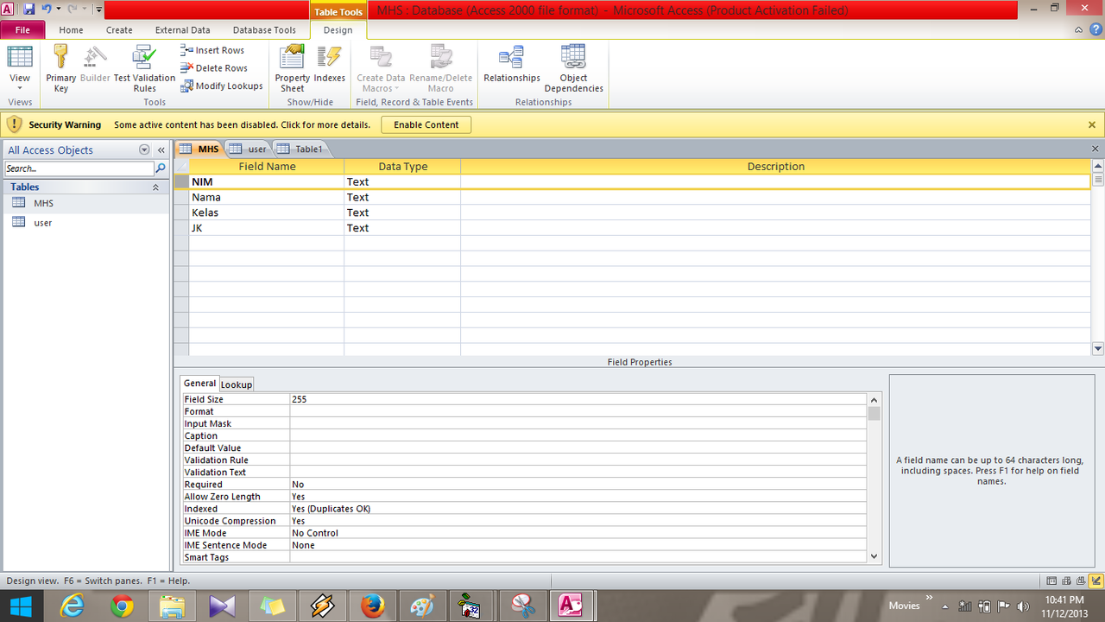Show Object Dependencies
The width and height of the screenshot is (1105, 622).
coord(573,67)
